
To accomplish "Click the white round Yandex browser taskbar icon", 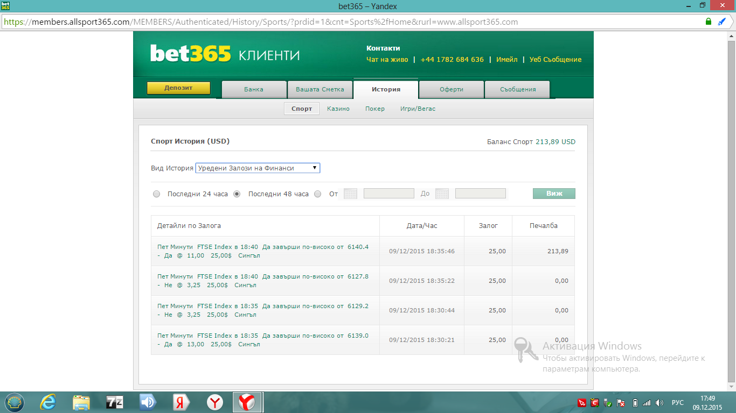I will tap(215, 402).
